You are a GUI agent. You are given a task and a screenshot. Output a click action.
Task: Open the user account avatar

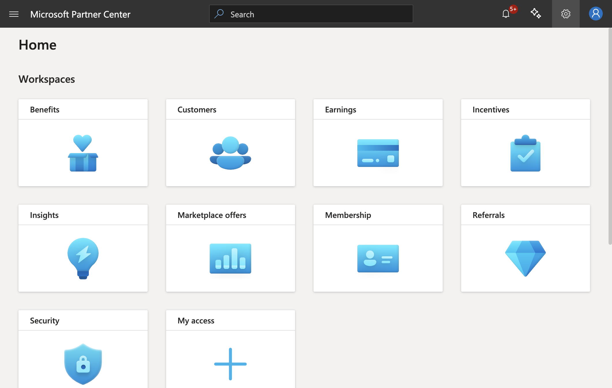pyautogui.click(x=596, y=14)
